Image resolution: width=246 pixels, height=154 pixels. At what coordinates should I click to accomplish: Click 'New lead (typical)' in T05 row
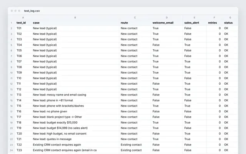click(45, 50)
